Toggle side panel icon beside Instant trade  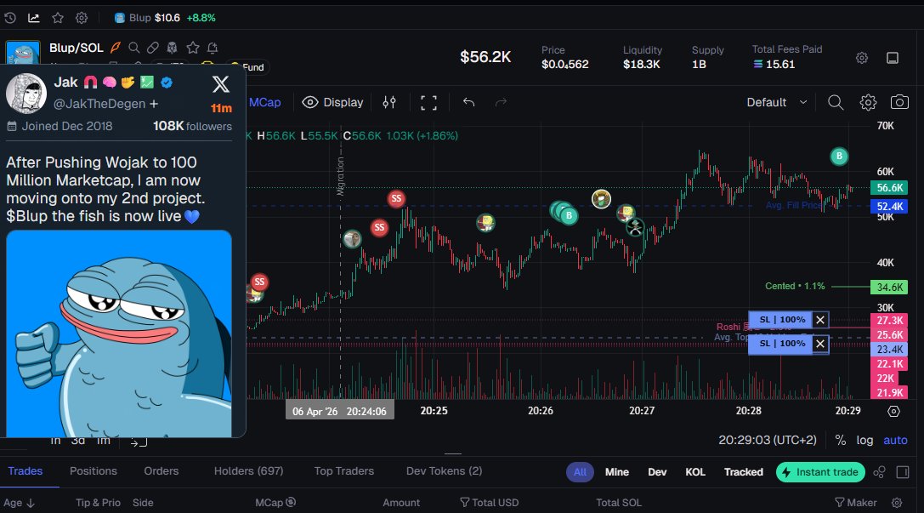point(903,471)
